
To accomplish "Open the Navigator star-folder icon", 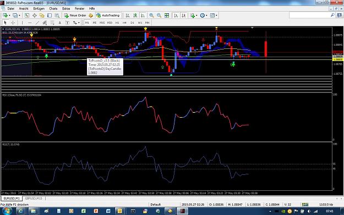I will [x=42, y=15].
